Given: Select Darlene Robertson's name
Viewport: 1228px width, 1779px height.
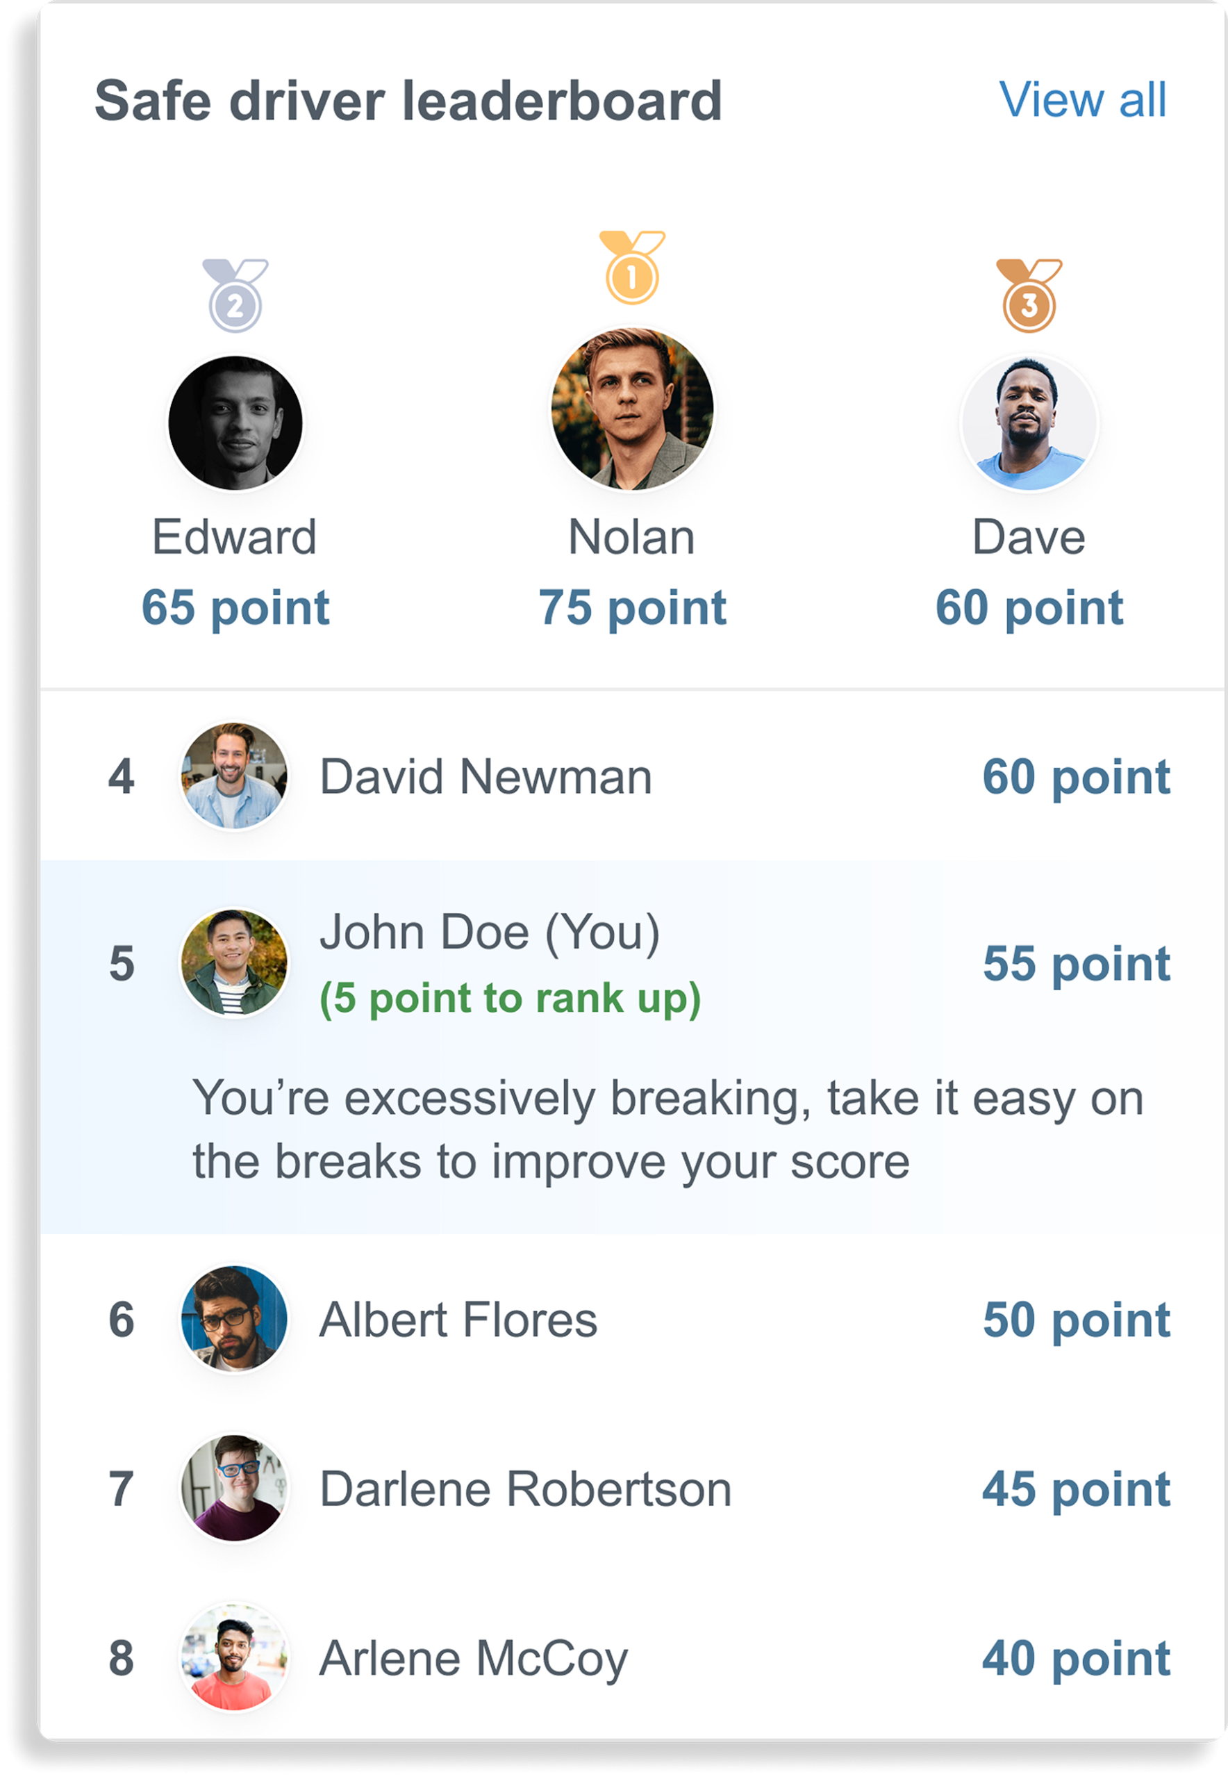Looking at the screenshot, I should point(526,1489).
